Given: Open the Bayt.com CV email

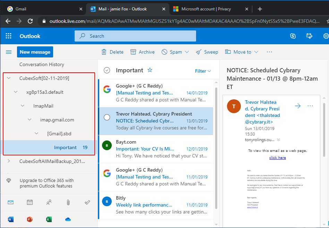Looking at the screenshot, I should click(x=156, y=149).
